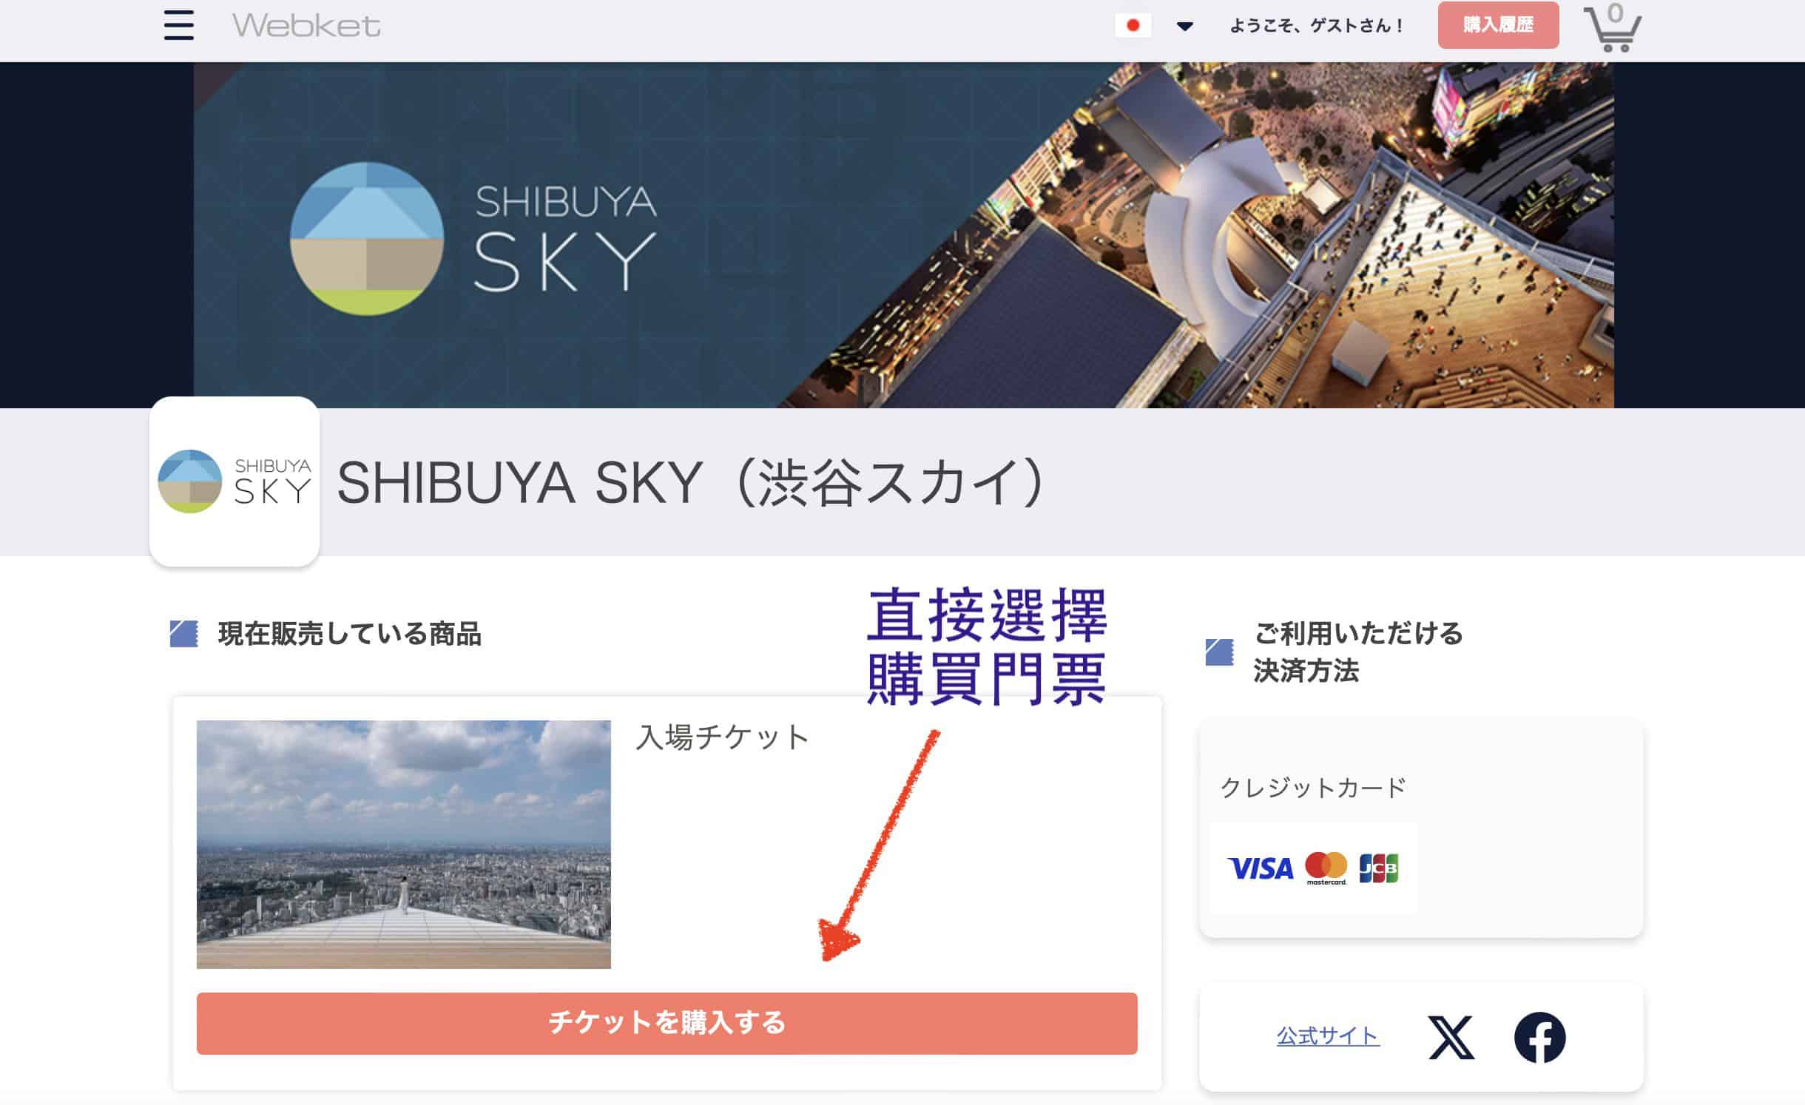
Task: Open the hamburger menu
Action: [x=179, y=25]
